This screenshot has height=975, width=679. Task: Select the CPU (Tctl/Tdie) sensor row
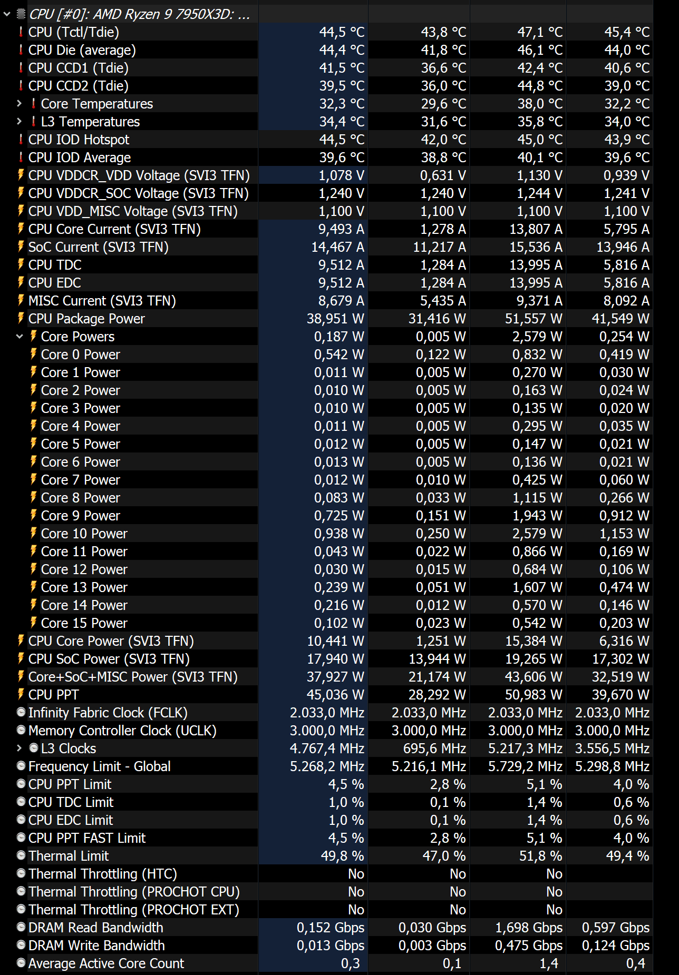pyautogui.click(x=326, y=32)
